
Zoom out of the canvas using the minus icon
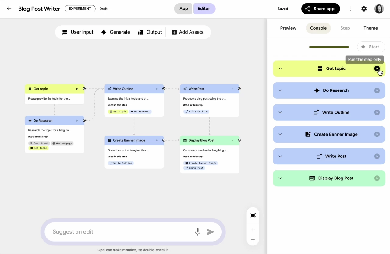[x=253, y=239]
